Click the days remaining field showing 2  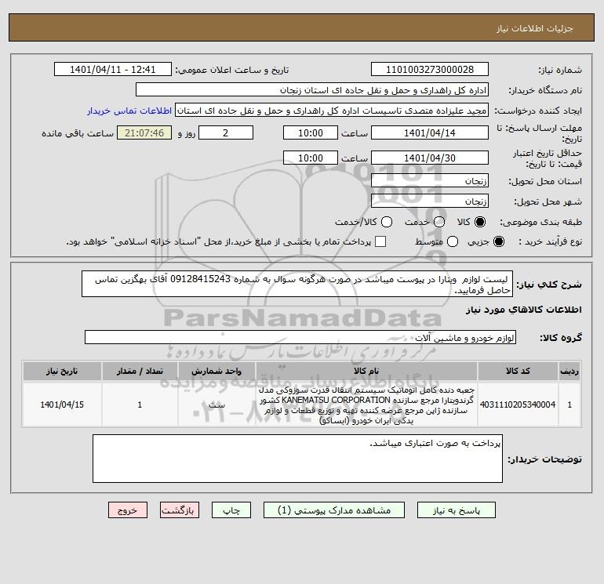[x=226, y=132]
